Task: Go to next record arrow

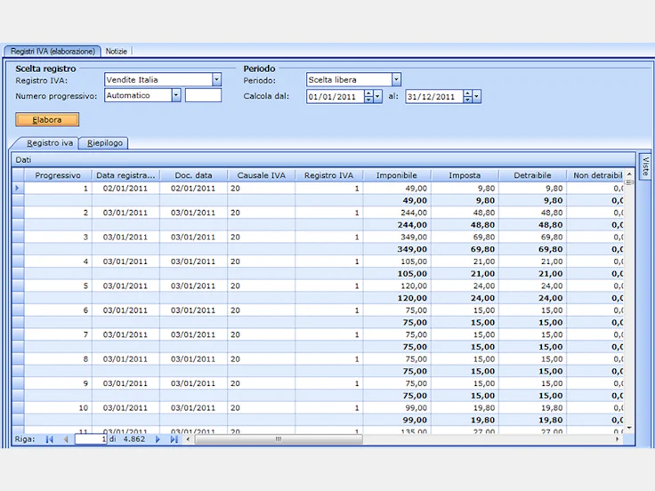Action: click(x=158, y=439)
